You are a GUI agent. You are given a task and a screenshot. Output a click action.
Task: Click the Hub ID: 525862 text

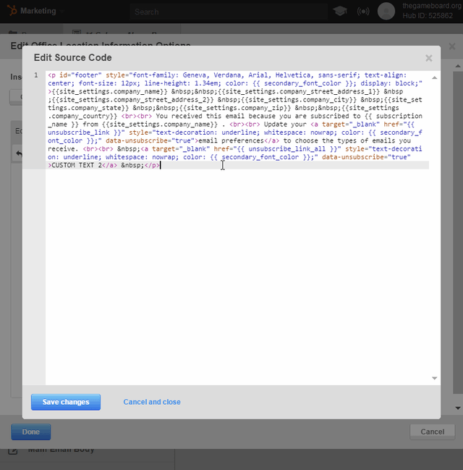[428, 16]
